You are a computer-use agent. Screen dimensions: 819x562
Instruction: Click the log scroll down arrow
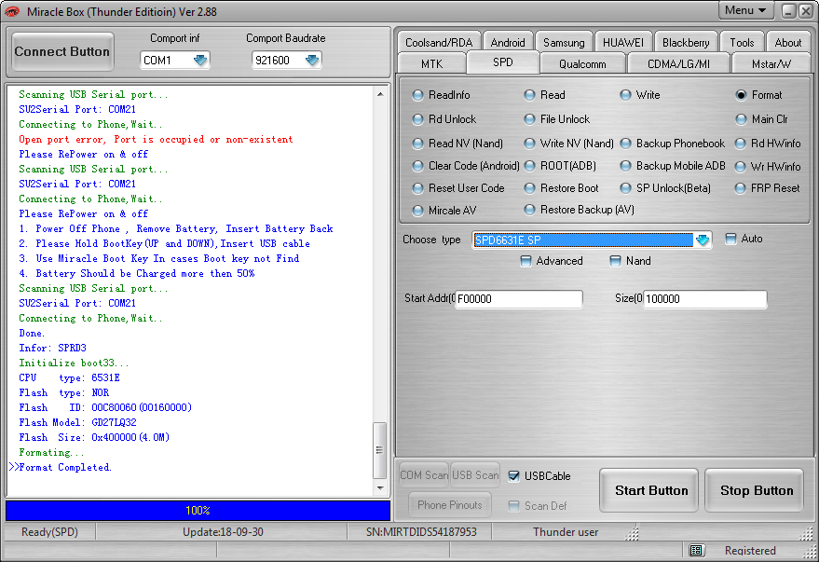380,487
